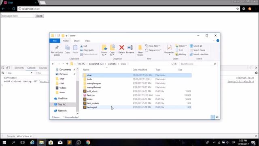The height and width of the screenshot is (146, 259).
Task: Click the Send button in Chat page
Action: tap(39, 16)
